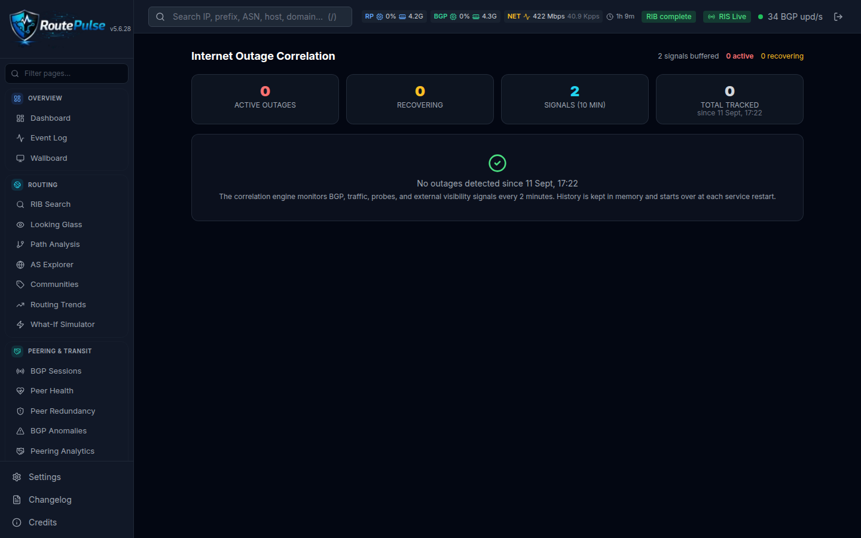Collapse the ROUTING sidebar section
This screenshot has width=861, height=538.
66,185
